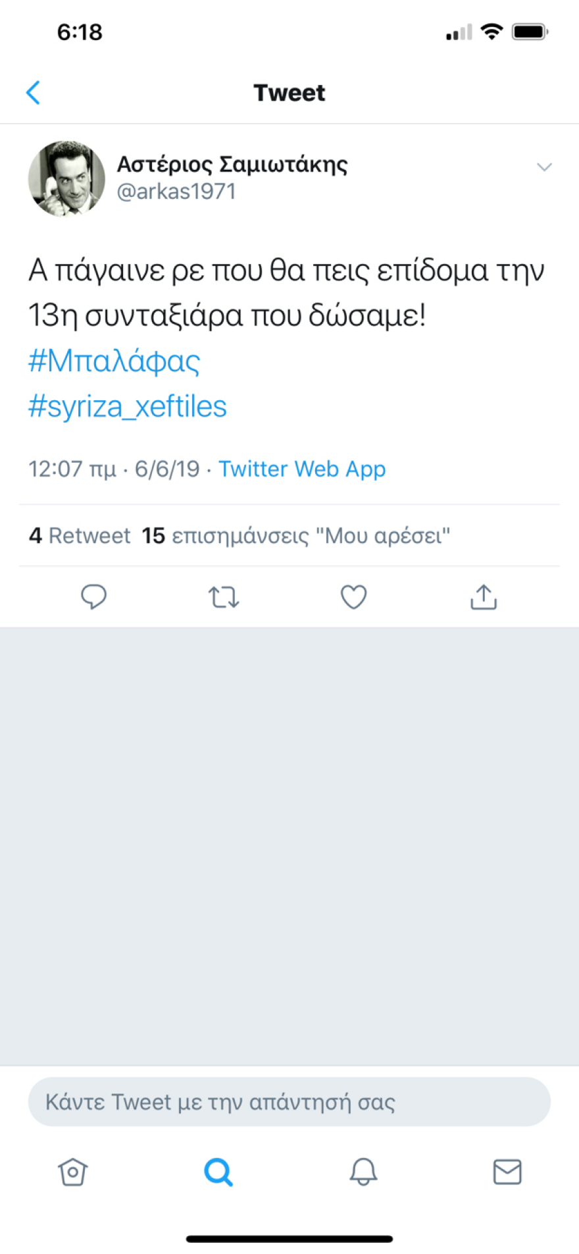The width and height of the screenshot is (579, 1254).
Task: Tap the reply input field at bottom
Action: pos(289,1101)
